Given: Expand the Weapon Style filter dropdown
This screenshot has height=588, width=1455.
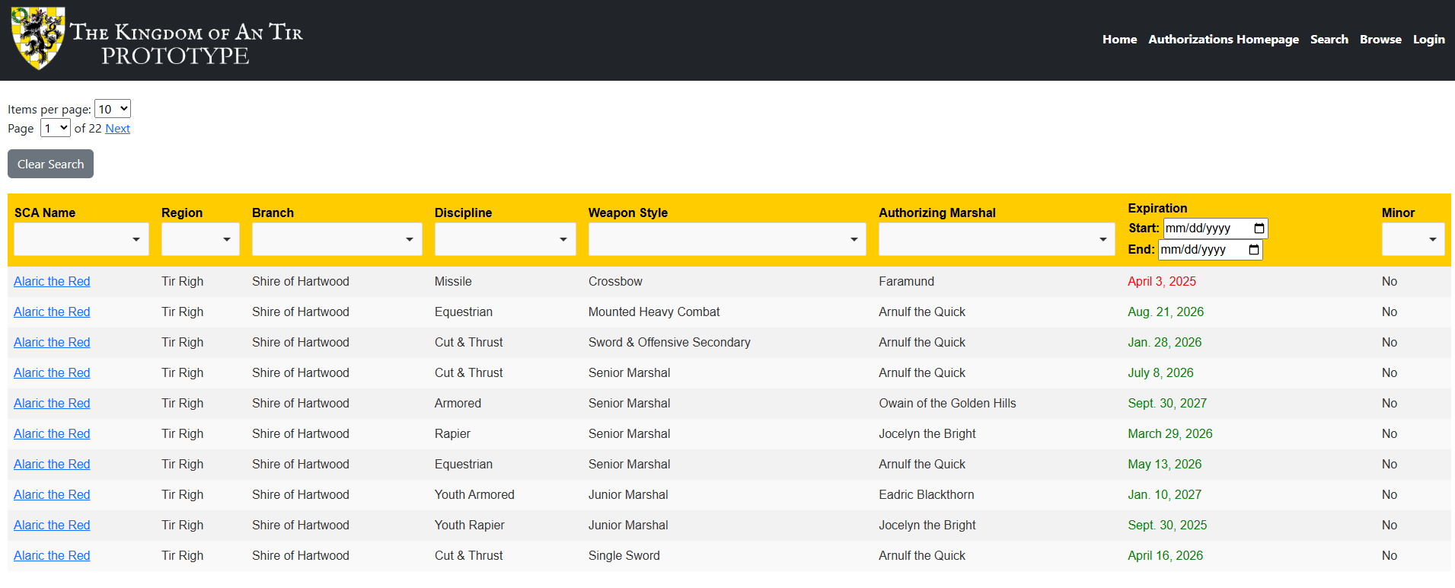Looking at the screenshot, I should (x=726, y=239).
